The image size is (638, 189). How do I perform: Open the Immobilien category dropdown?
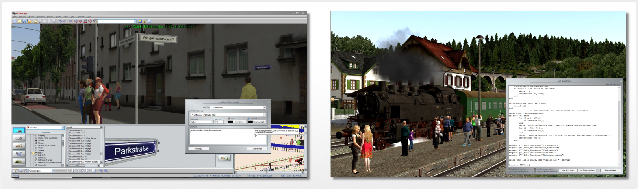63,128
